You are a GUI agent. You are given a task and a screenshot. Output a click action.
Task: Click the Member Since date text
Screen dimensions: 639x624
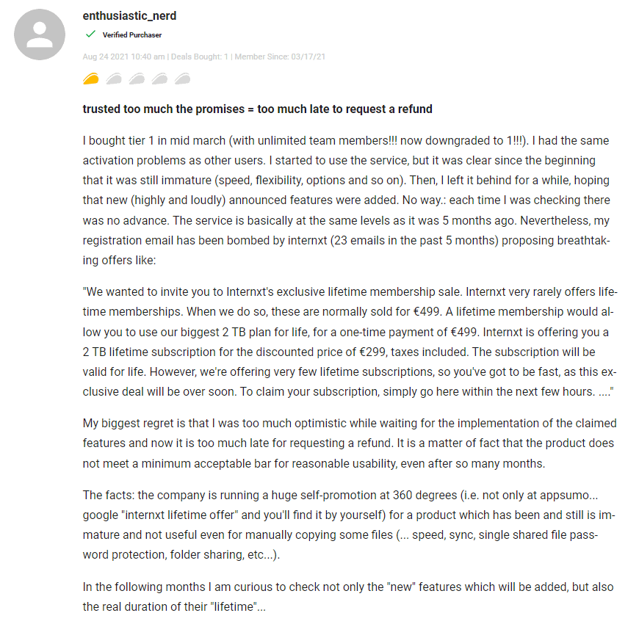click(x=279, y=57)
